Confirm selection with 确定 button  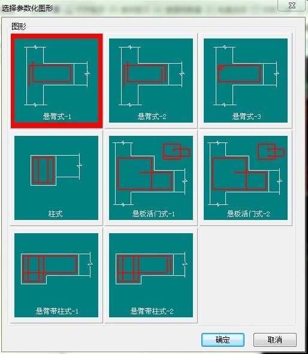223,340
